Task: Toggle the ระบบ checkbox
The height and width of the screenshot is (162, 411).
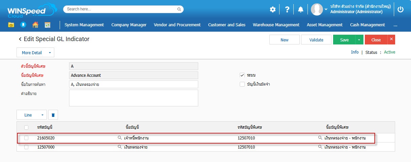Action: coord(242,75)
